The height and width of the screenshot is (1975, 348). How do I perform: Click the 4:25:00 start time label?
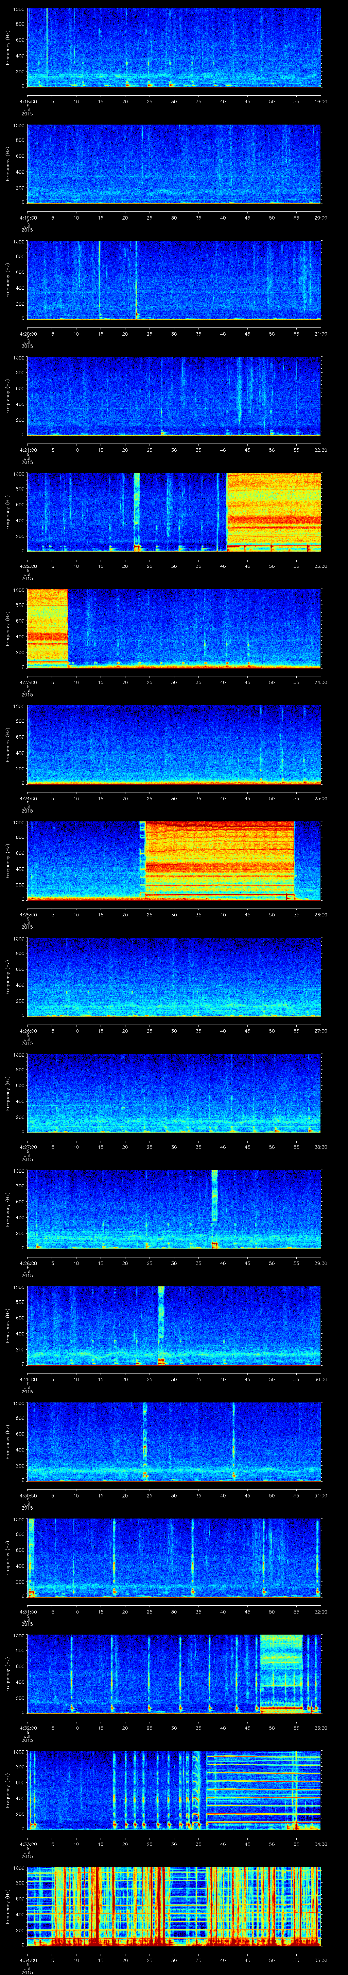click(27, 915)
